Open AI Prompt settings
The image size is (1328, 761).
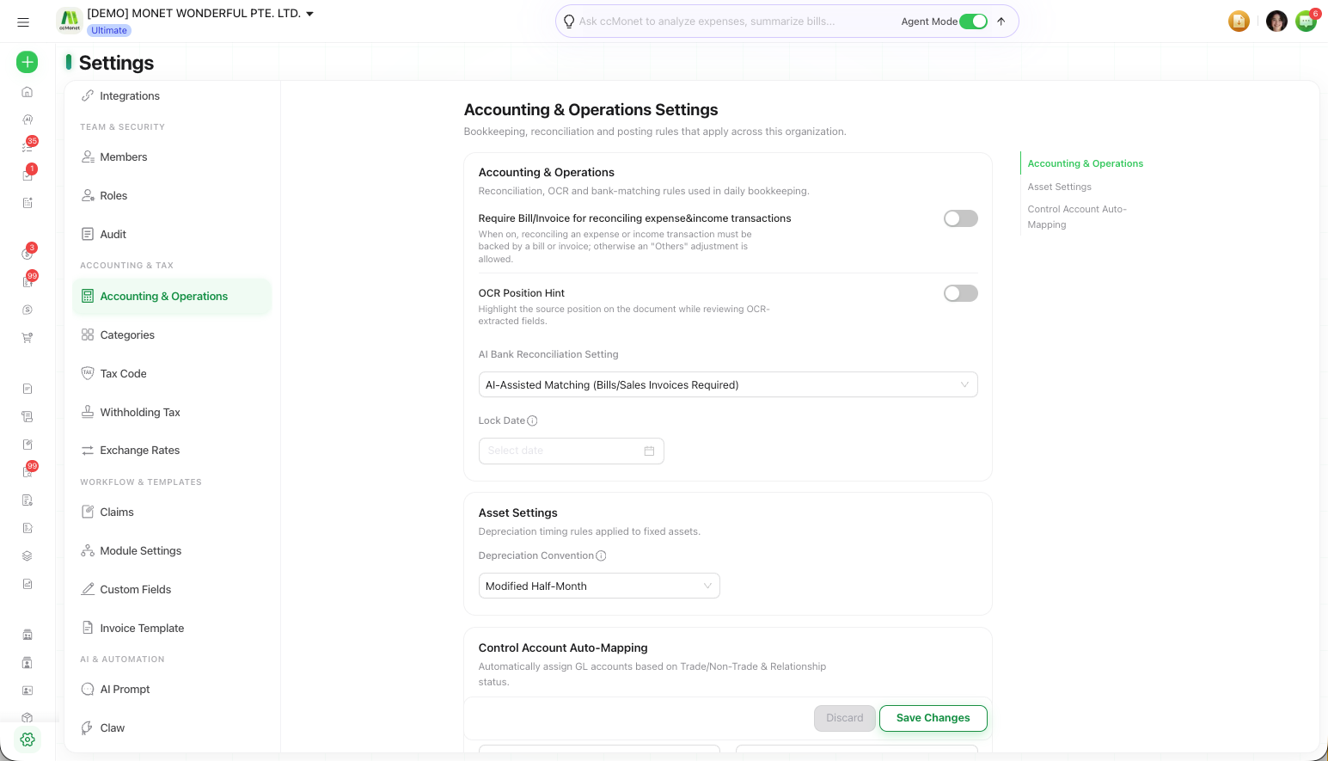coord(172,689)
